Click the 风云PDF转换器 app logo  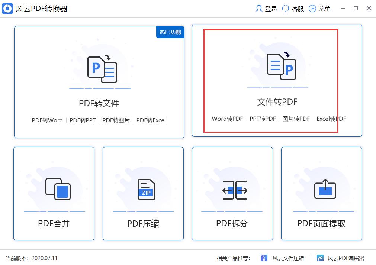point(8,8)
